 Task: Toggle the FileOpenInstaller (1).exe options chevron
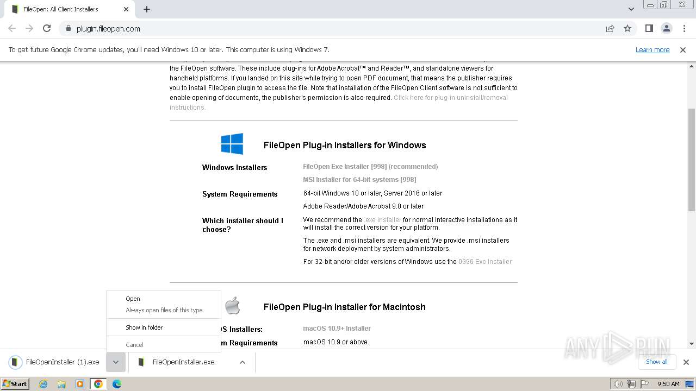coord(116,362)
